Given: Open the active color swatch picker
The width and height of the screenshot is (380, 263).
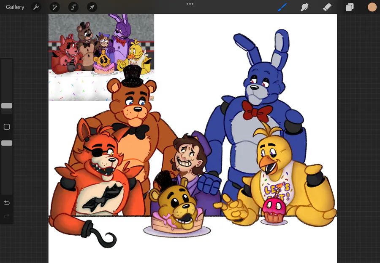Looking at the screenshot, I should (x=372, y=7).
